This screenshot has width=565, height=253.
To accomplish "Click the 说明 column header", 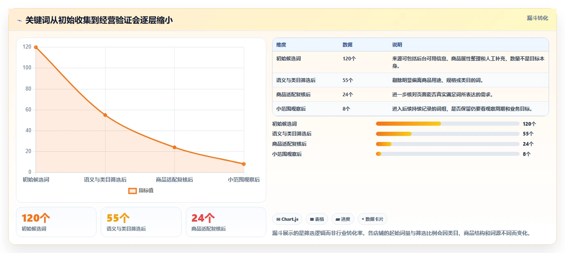I will [397, 45].
